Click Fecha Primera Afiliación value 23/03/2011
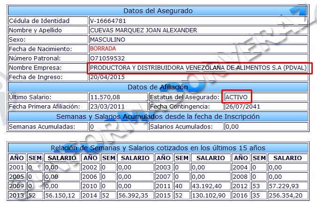Viewport: 317px width, 205px height. 107,107
